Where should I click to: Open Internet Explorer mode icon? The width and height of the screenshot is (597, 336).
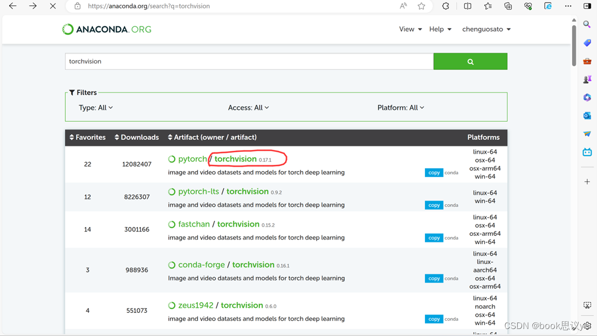coord(548,6)
